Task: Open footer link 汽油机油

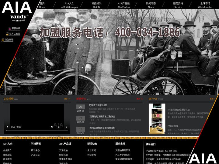Action: click(64, 150)
